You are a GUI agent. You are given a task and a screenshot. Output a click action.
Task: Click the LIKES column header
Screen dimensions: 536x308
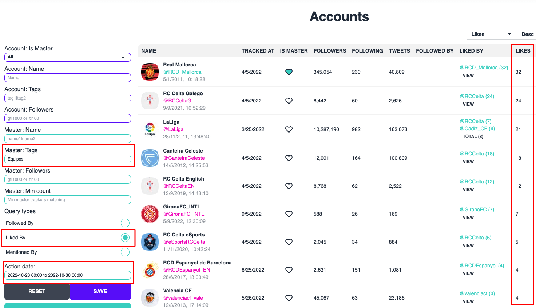pyautogui.click(x=522, y=51)
